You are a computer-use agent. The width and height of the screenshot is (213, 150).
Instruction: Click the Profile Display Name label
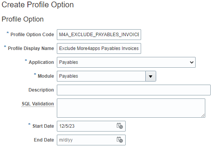click(x=31, y=48)
